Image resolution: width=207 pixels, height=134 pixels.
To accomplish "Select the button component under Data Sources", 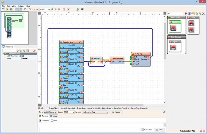I will (174, 47).
